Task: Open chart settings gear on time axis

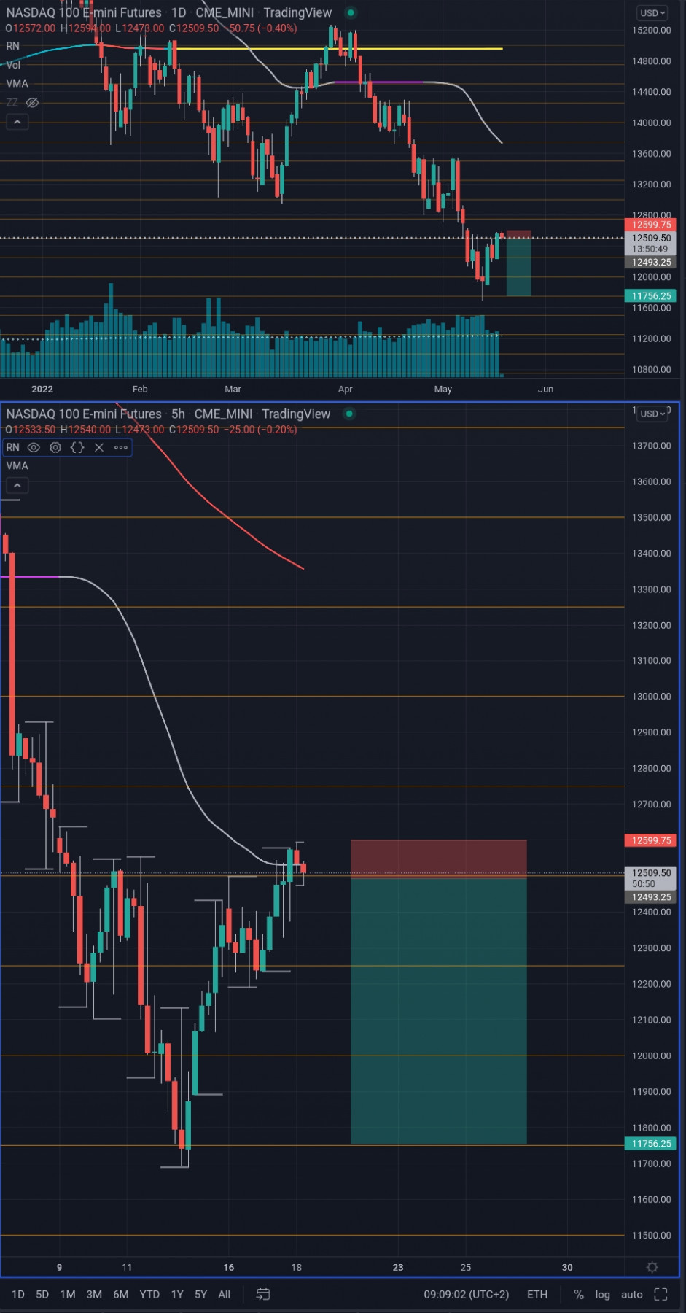Action: pyautogui.click(x=652, y=1267)
